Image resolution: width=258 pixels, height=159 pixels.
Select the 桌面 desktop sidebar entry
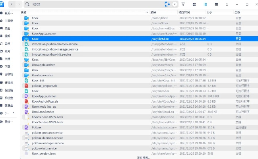[x=8, y=28]
